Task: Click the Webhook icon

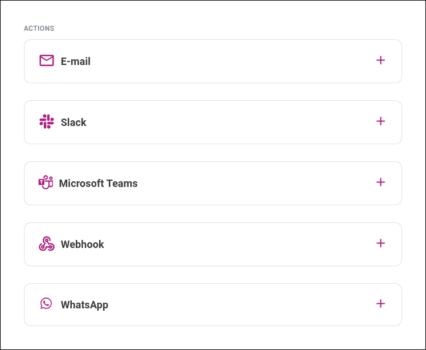Action: (47, 244)
